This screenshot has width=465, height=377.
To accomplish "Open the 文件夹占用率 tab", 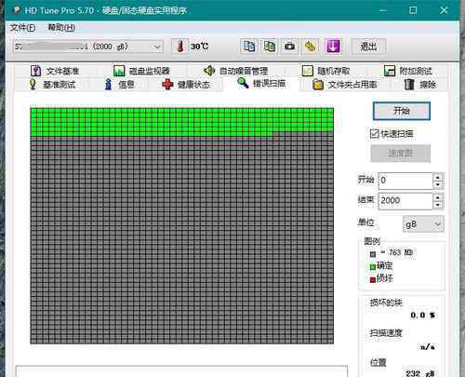I will click(344, 84).
